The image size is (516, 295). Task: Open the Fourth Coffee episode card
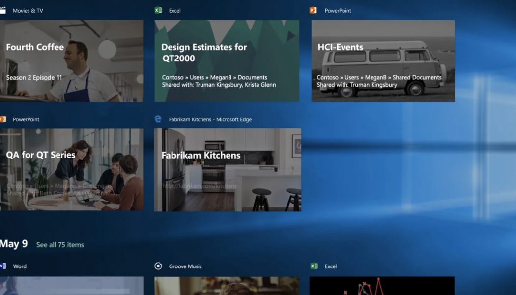[72, 60]
